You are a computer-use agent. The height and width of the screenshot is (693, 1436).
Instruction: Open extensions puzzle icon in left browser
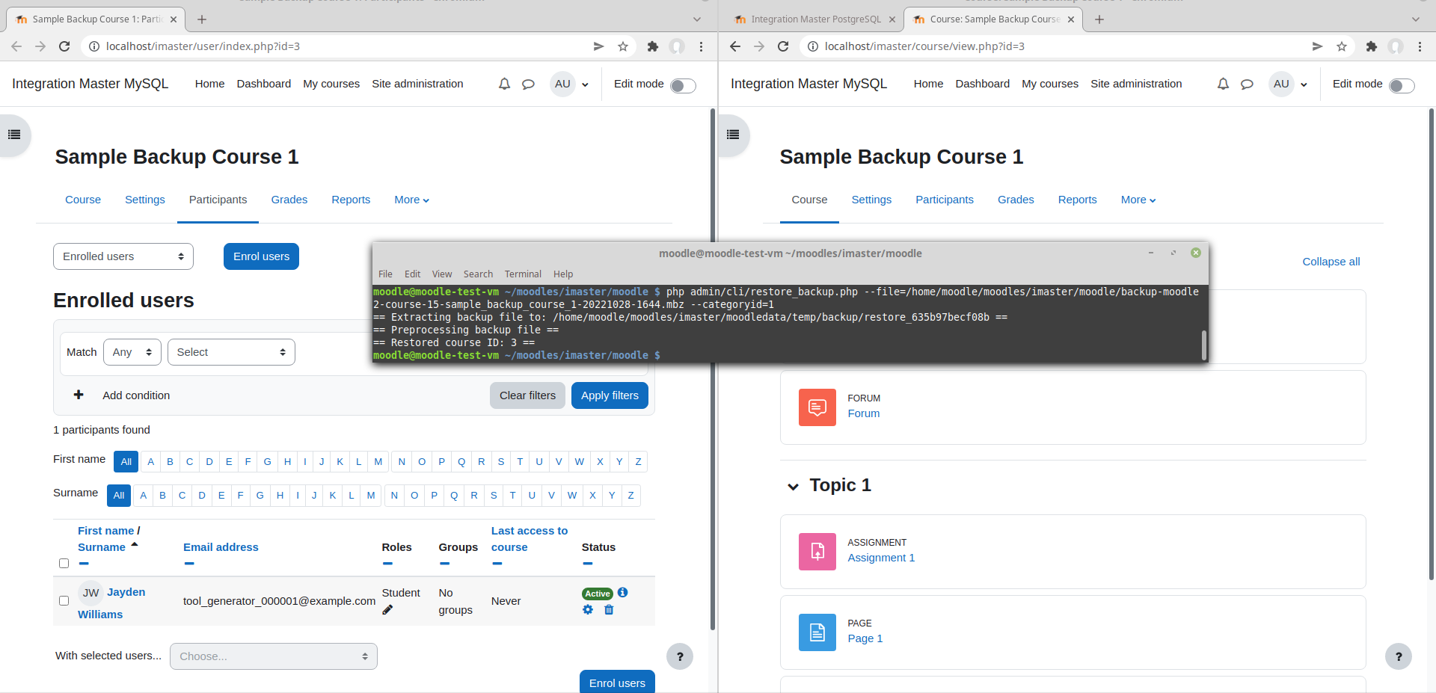pos(652,46)
